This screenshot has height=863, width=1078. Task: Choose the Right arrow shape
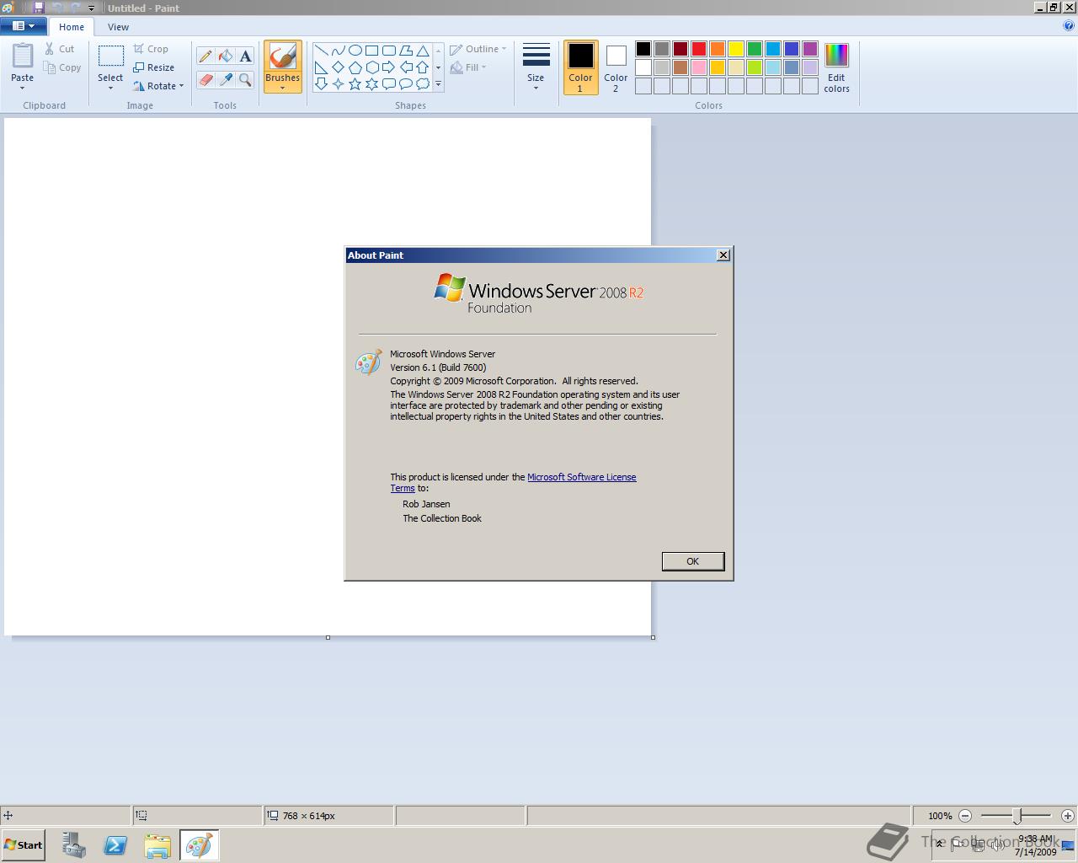388,67
